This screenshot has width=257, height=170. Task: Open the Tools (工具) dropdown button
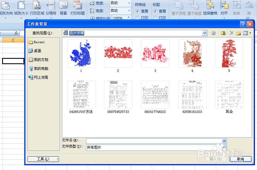(x=43, y=159)
